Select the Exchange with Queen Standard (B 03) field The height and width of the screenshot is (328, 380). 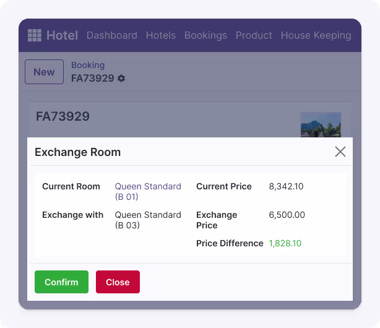pos(148,220)
